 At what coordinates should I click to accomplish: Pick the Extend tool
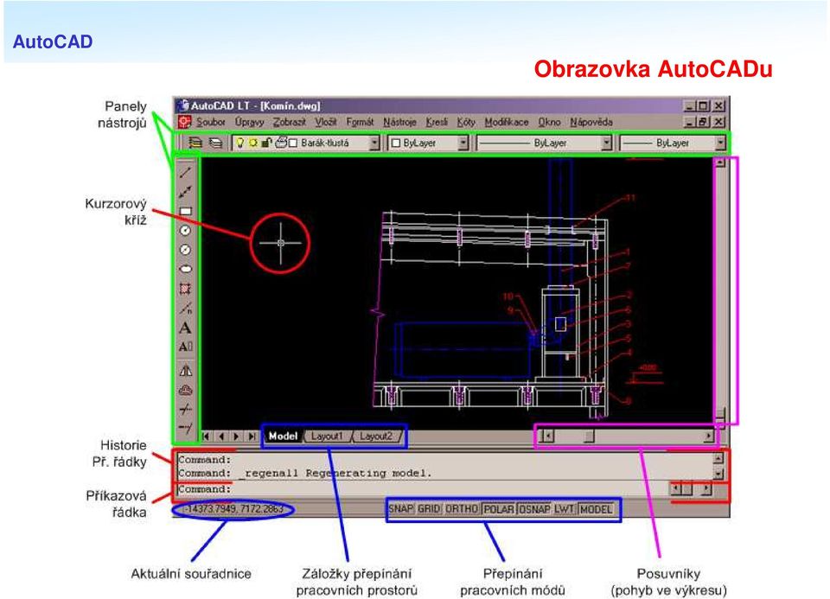click(185, 428)
